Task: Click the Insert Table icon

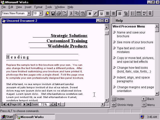Action: (x=138, y=13)
